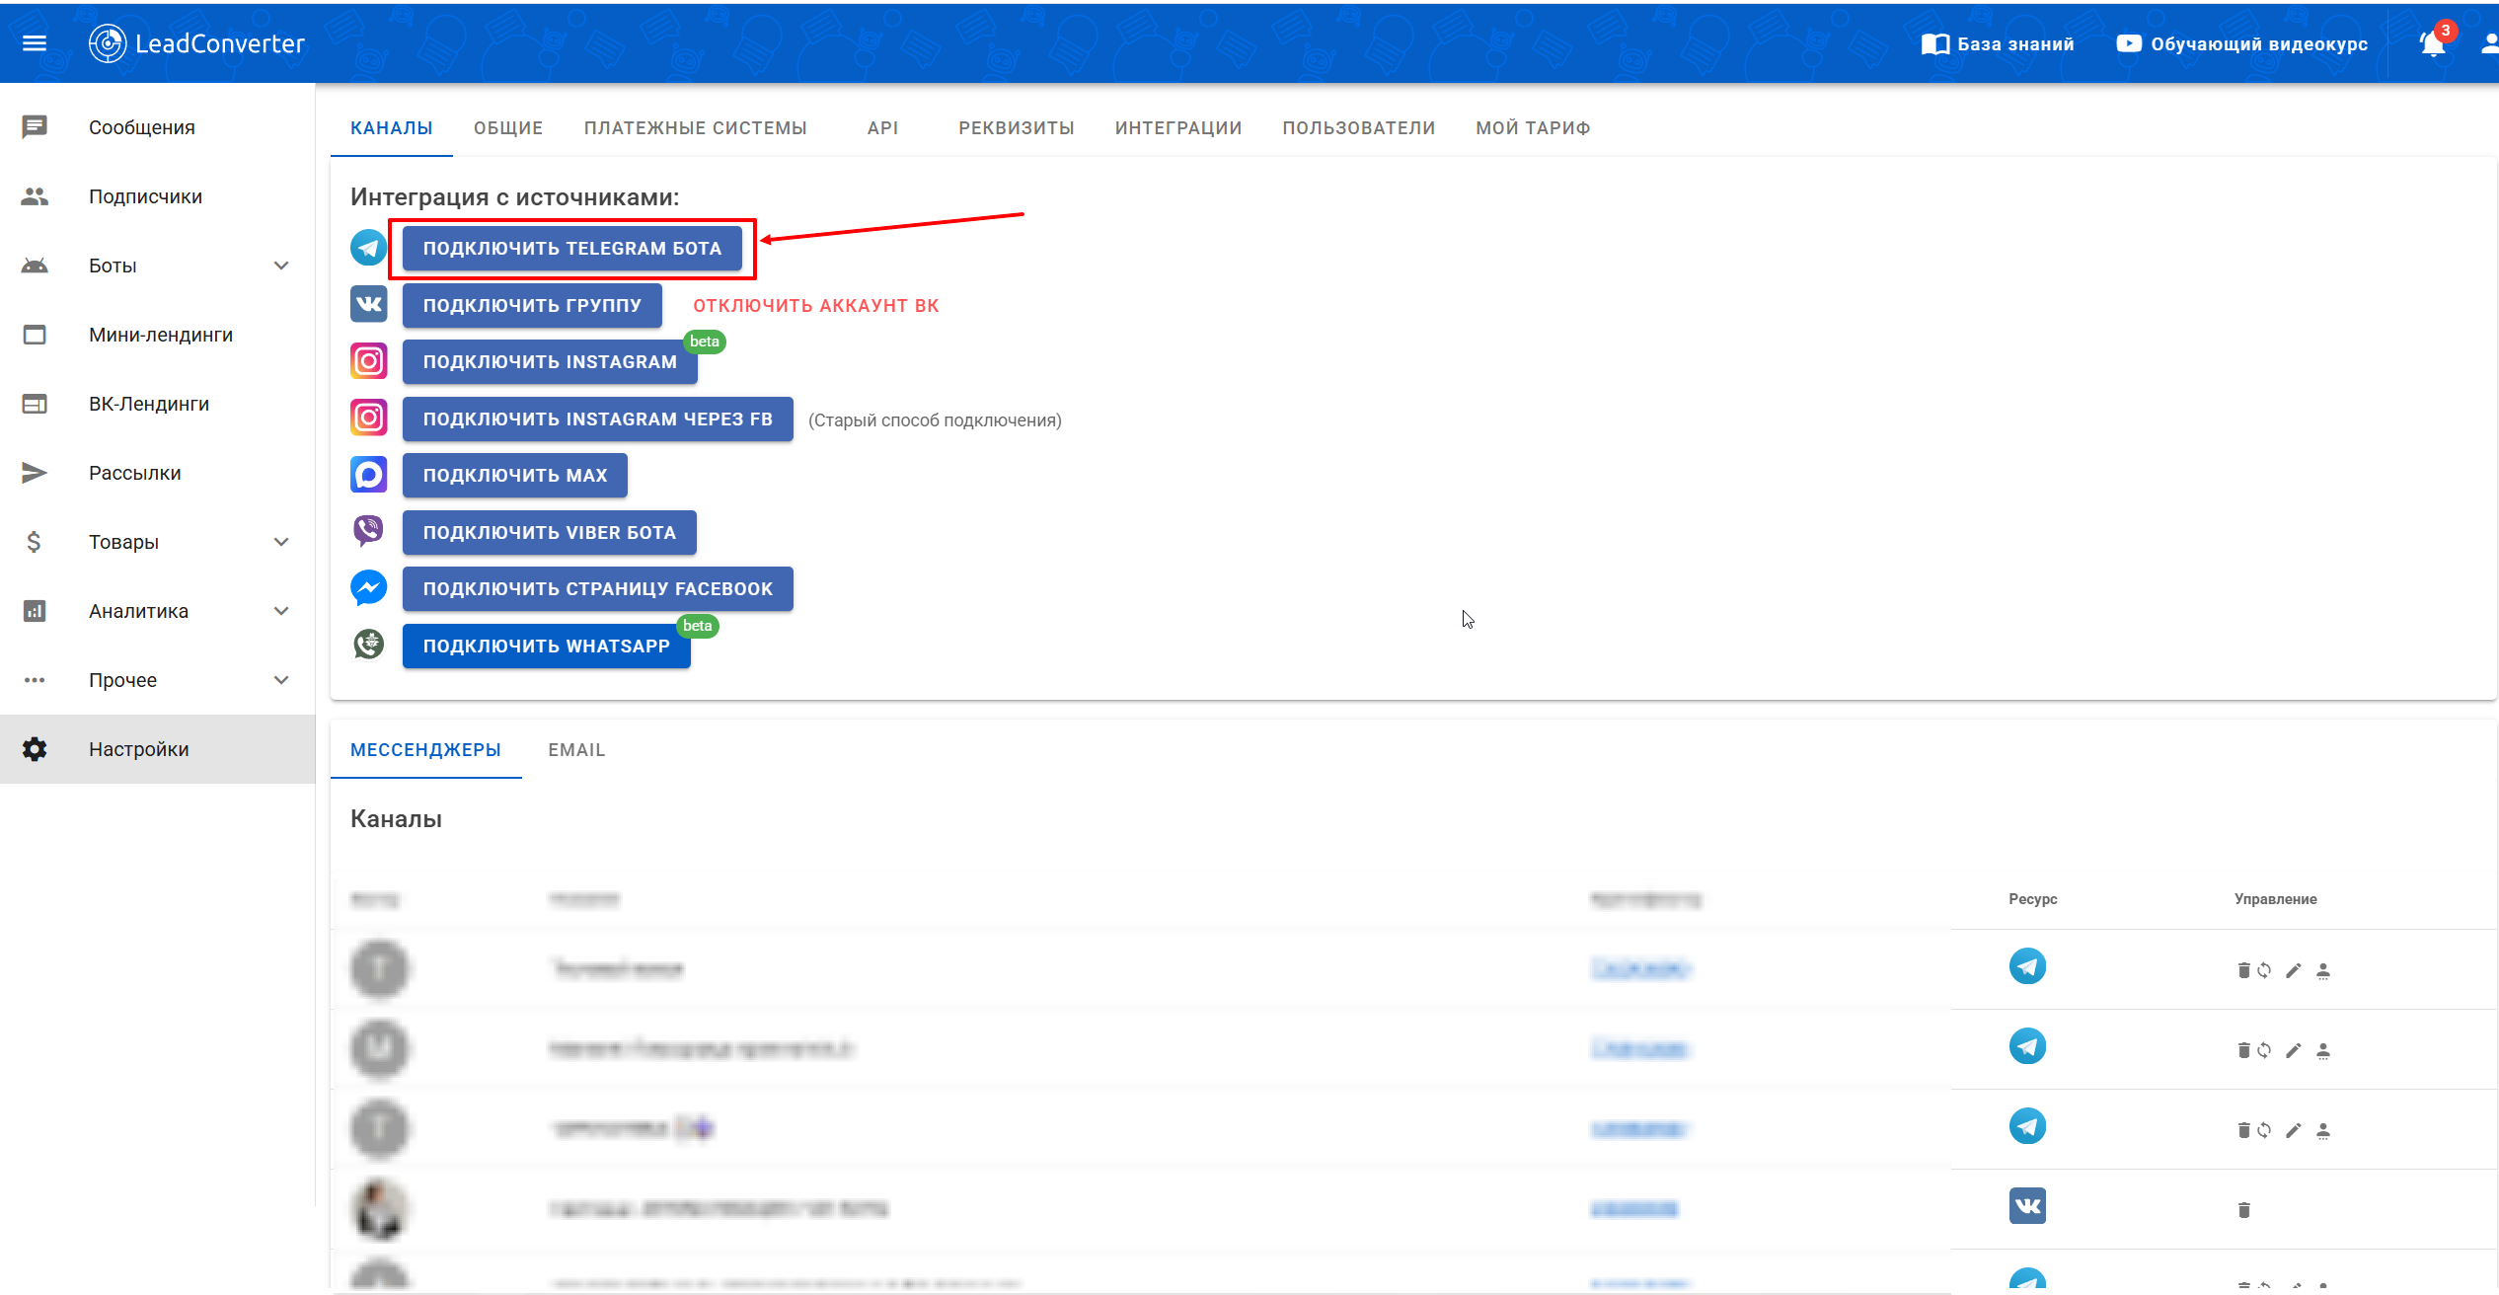Expand the Товары sidebar submenu
Image resolution: width=2499 pixels, height=1295 pixels.
[x=281, y=542]
